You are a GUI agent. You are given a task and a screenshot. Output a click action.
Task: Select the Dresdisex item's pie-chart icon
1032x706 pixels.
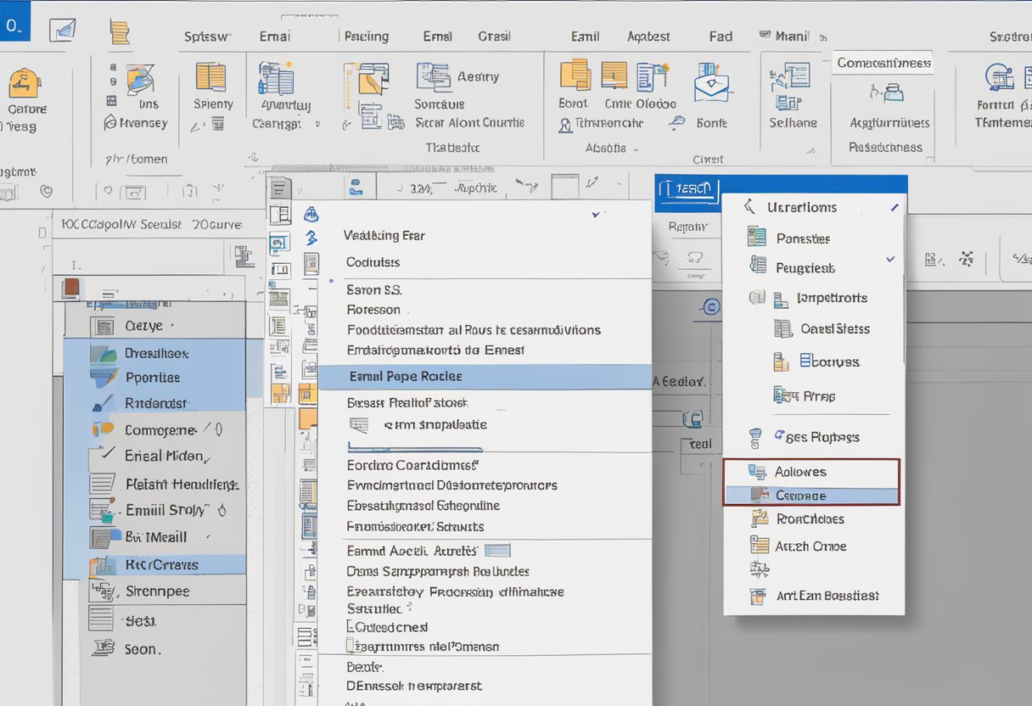102,352
